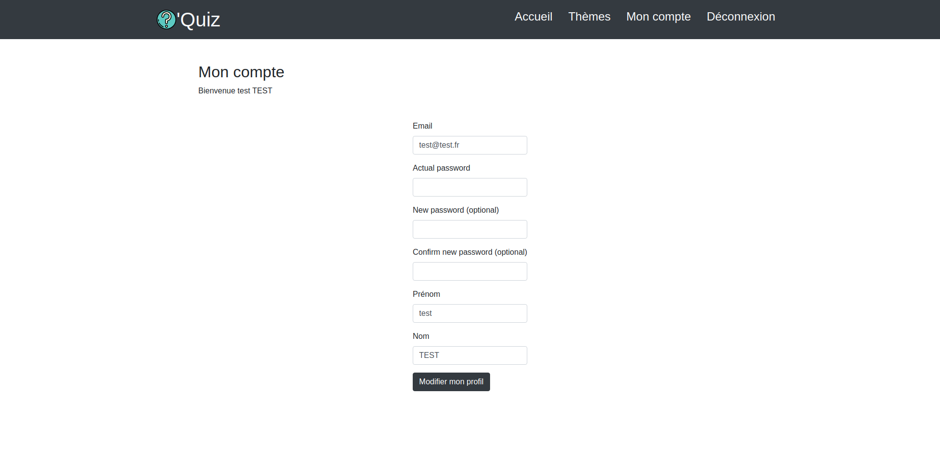This screenshot has width=940, height=465.
Task: Focus the Email input field
Action: point(470,145)
